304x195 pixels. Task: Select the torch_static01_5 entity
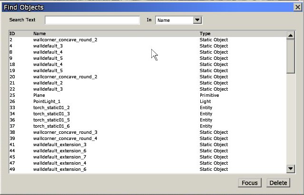click(51, 120)
